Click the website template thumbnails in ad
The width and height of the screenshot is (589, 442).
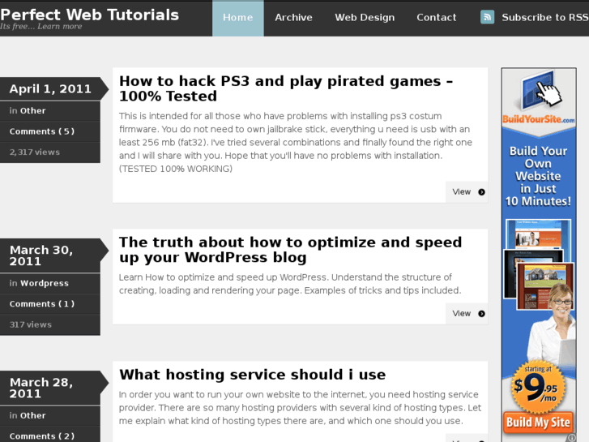538,264
